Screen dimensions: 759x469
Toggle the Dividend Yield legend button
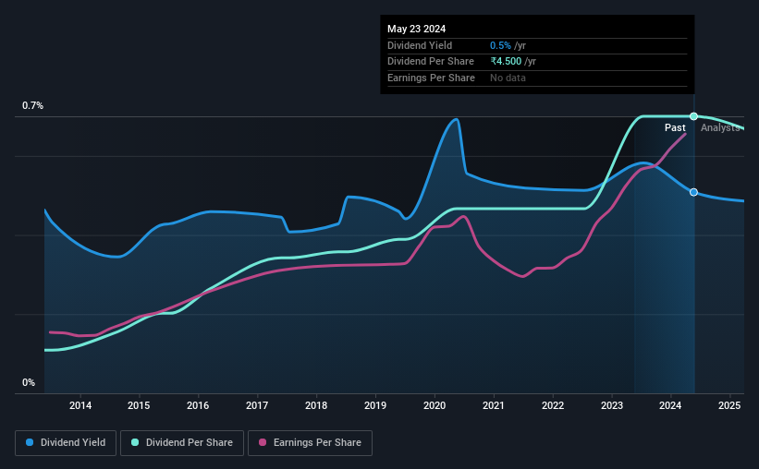pos(66,443)
